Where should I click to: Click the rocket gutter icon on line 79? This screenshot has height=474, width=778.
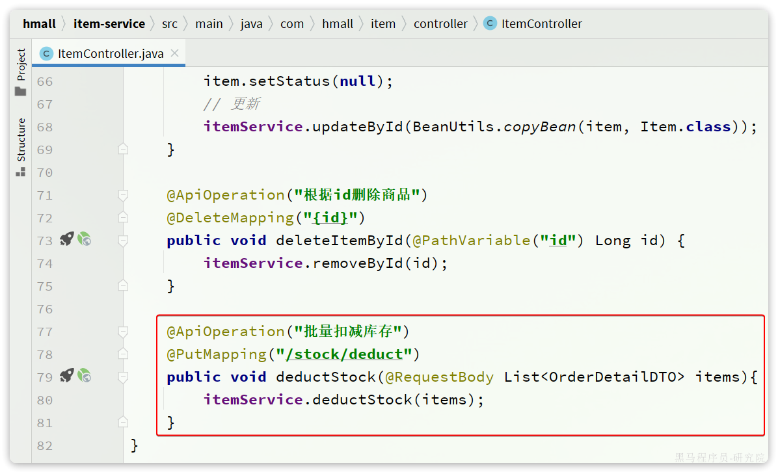click(x=66, y=376)
